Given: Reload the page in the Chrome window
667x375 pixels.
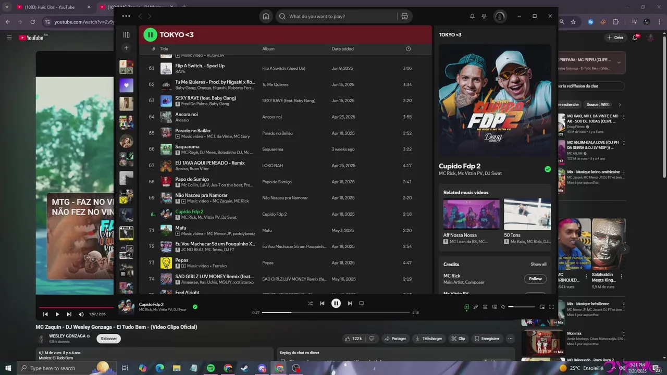Looking at the screenshot, I should pos(32,22).
